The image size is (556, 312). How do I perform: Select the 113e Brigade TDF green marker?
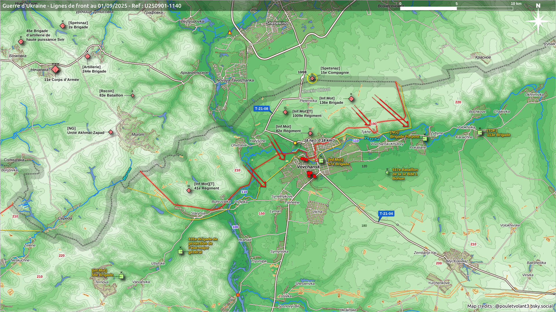pos(480,133)
